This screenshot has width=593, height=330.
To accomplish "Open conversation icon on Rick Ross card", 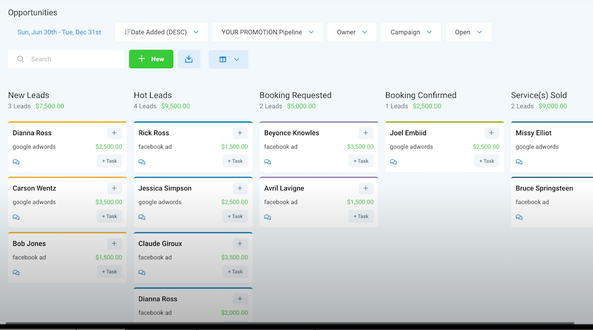I will click(142, 162).
